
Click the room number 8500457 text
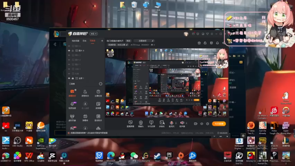coord(145,45)
